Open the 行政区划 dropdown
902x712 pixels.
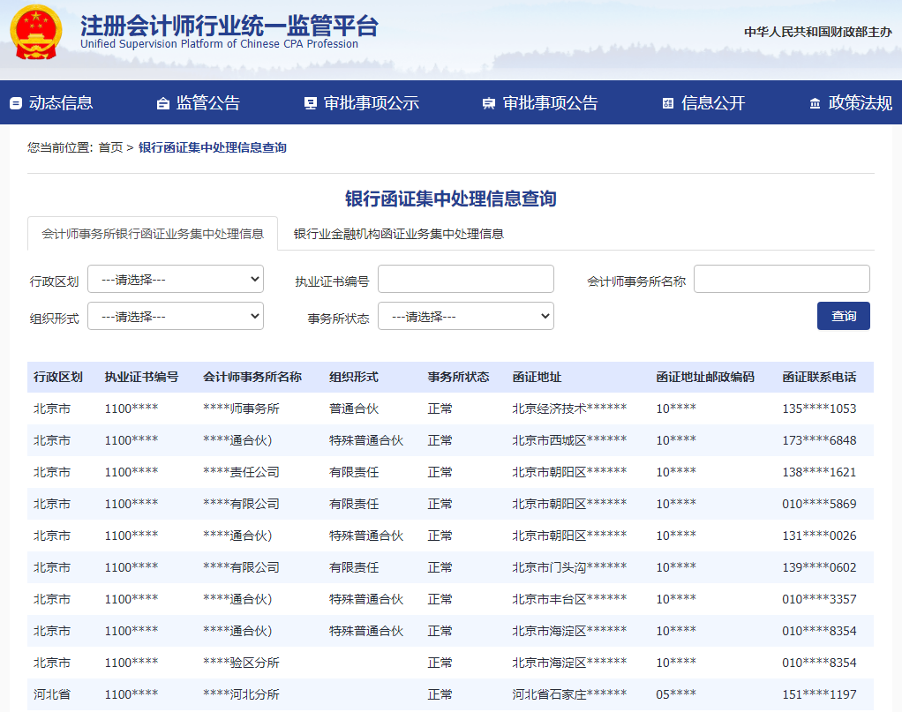pyautogui.click(x=175, y=280)
